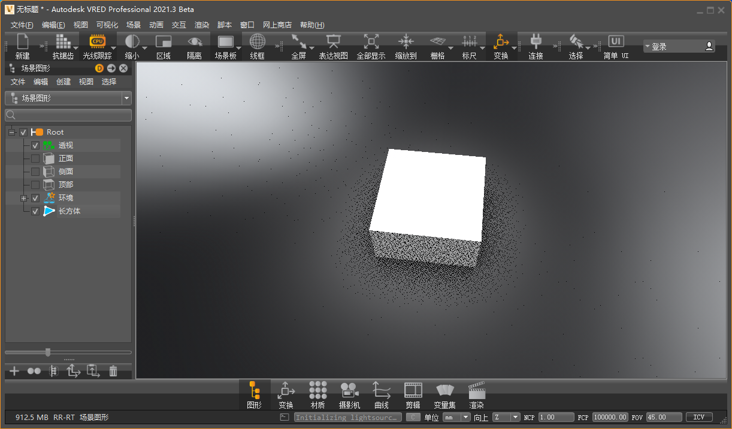Screen dimensions: 732x429
Task: Click the 缩放到 zoom-to icon
Action: point(406,42)
